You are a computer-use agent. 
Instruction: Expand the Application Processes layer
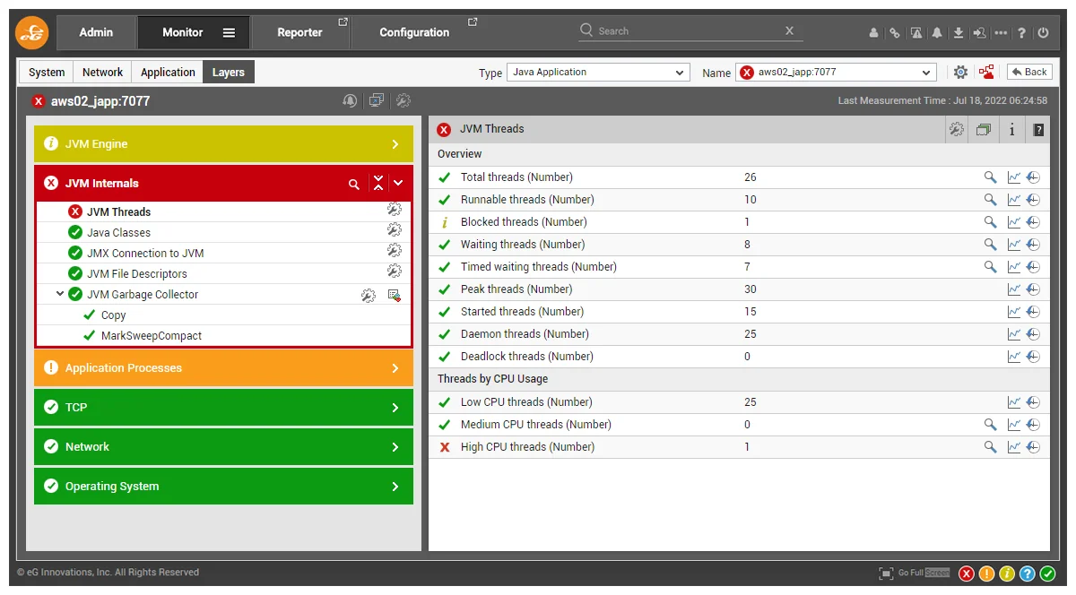(x=395, y=368)
